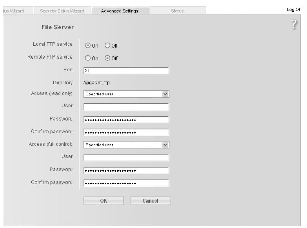Select Off for Remote FTP service
The height and width of the screenshot is (228, 307).
pos(107,58)
